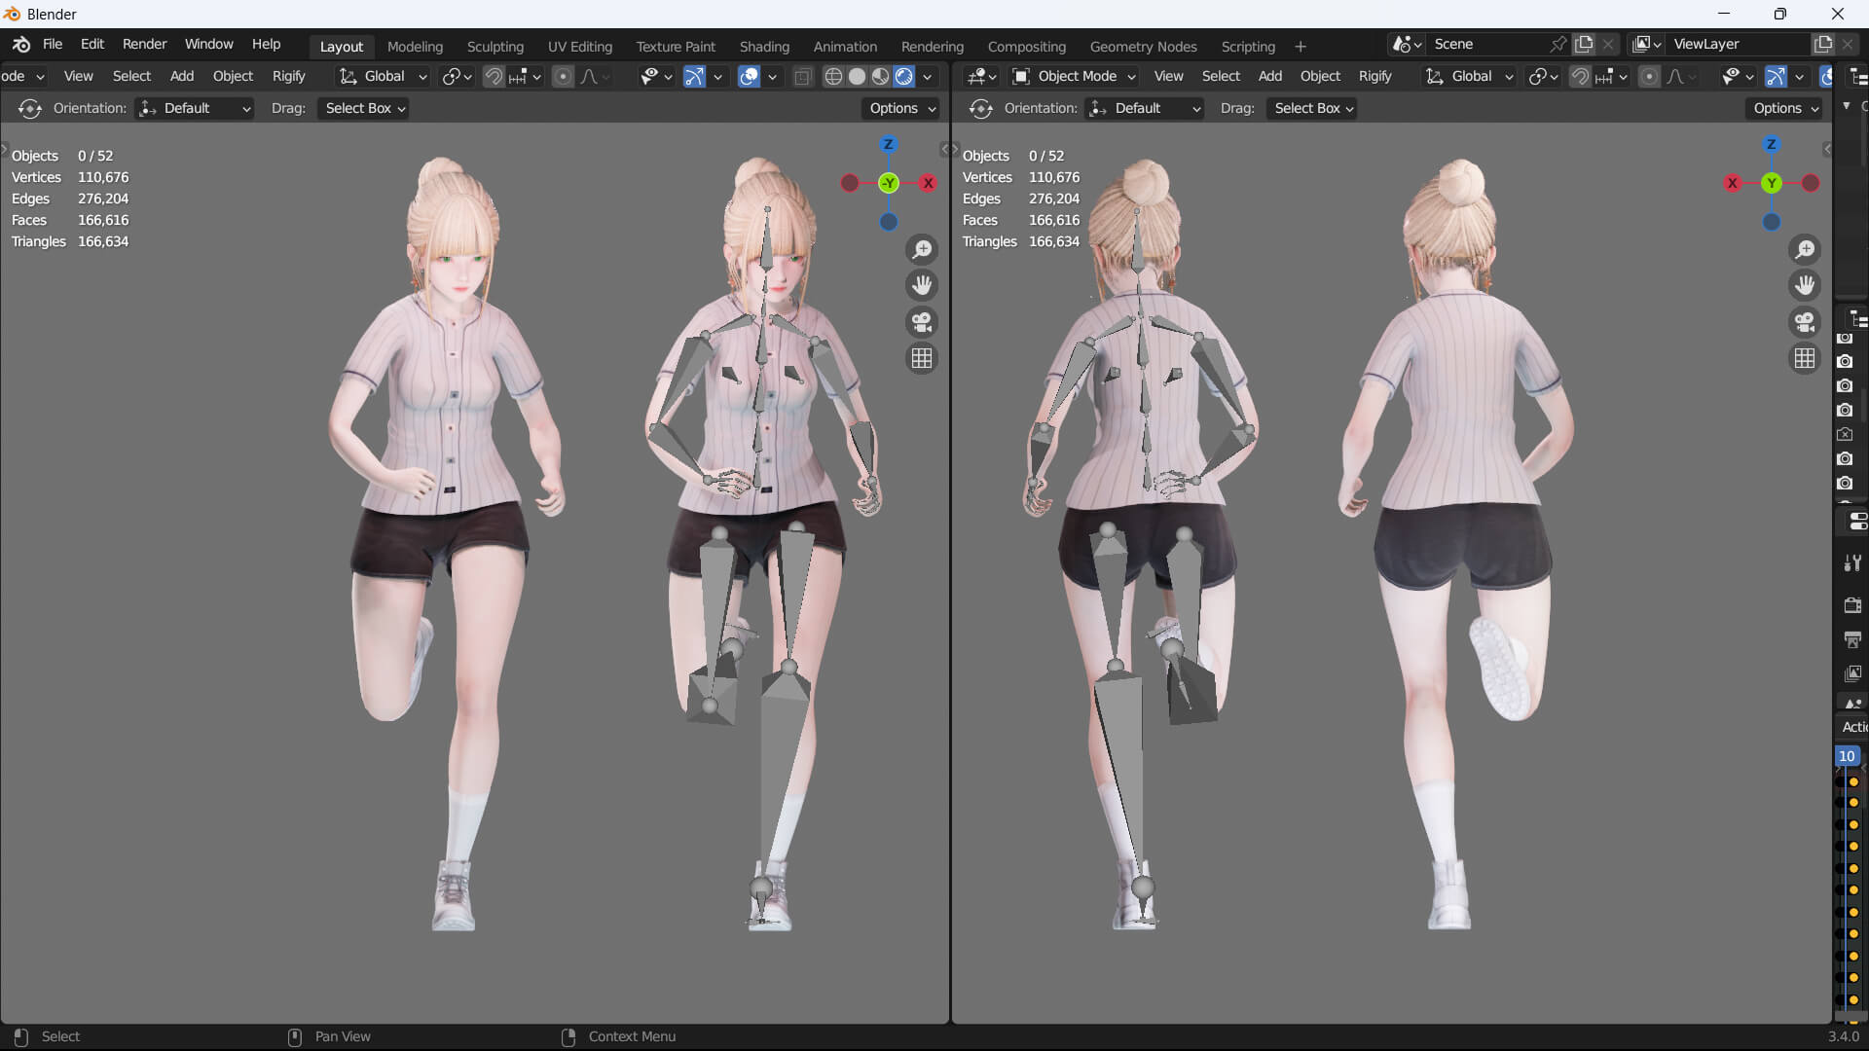Select solid shading in left viewport header

click(857, 76)
